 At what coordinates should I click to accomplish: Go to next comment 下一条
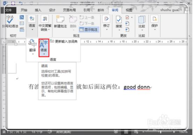[x=87, y=23]
